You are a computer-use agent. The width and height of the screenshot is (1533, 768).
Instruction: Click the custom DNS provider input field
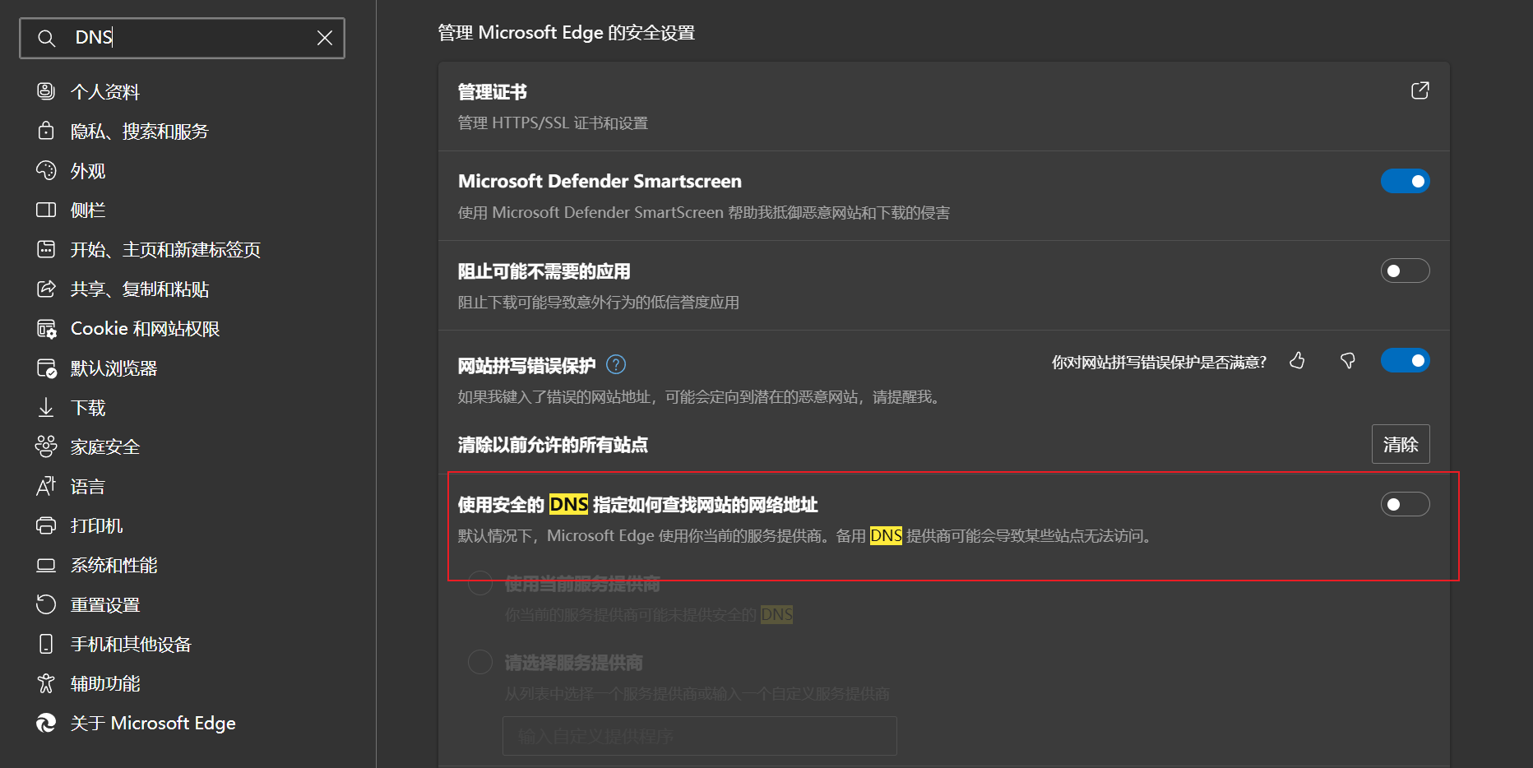click(699, 736)
